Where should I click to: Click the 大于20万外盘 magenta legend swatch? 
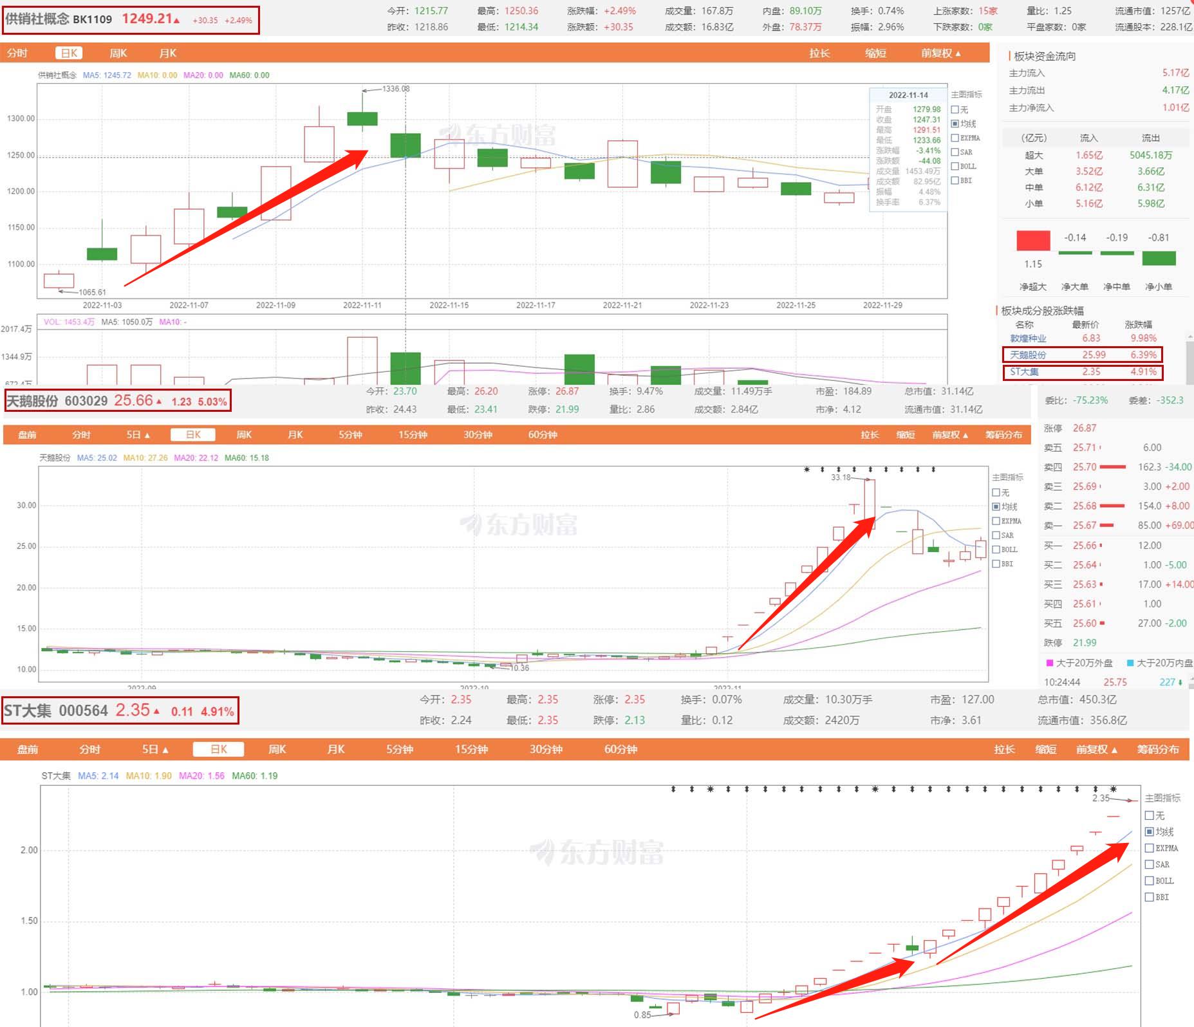coord(1050,663)
